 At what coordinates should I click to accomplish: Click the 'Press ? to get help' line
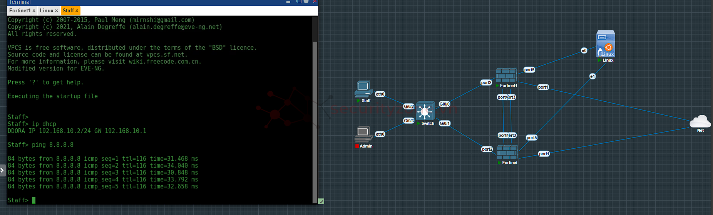point(45,82)
